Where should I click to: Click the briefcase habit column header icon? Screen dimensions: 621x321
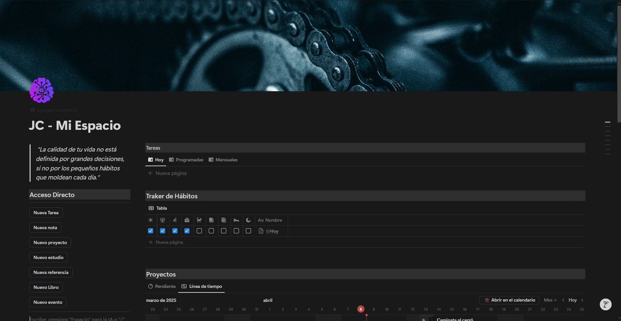pyautogui.click(x=187, y=220)
